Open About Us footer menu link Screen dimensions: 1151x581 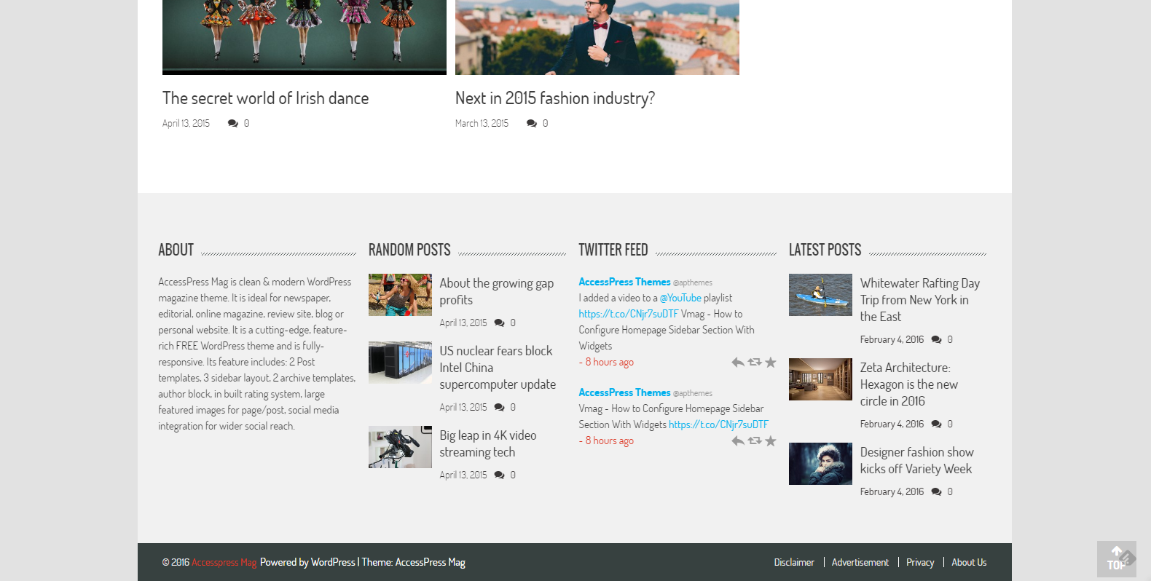968,563
